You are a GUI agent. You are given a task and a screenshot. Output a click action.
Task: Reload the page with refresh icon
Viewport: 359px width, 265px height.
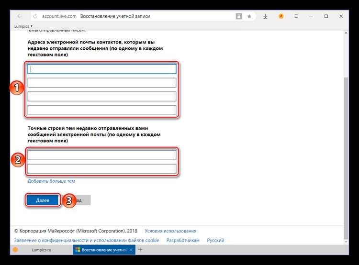pos(35,16)
